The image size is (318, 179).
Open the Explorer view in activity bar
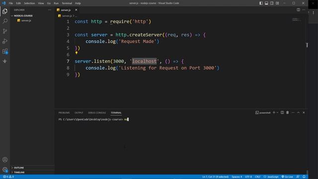[5, 11]
